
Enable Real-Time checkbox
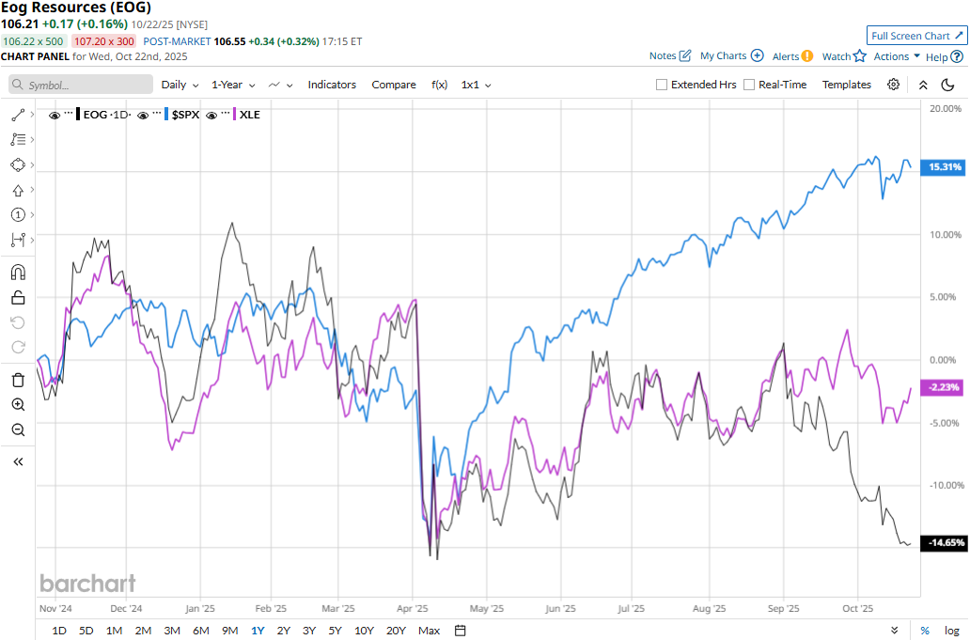coord(749,85)
